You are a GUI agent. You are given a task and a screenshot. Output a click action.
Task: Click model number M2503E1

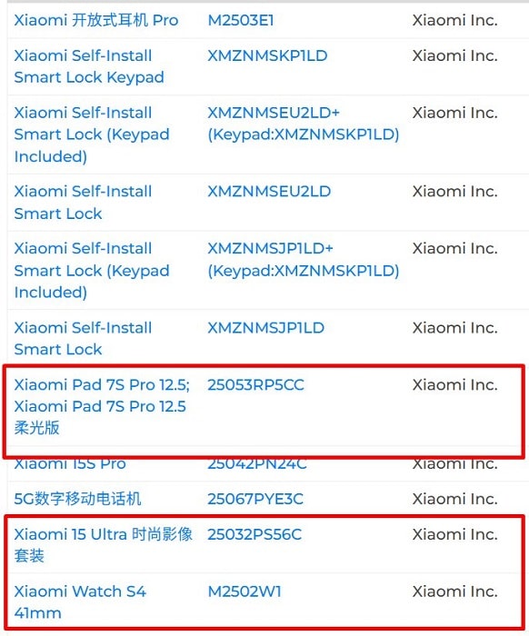point(241,20)
